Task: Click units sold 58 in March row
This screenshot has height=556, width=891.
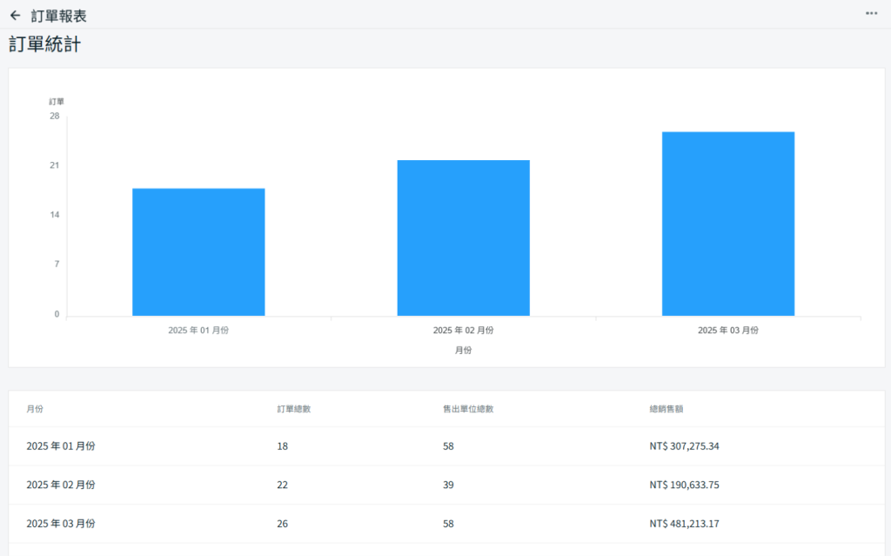Action: (448, 524)
